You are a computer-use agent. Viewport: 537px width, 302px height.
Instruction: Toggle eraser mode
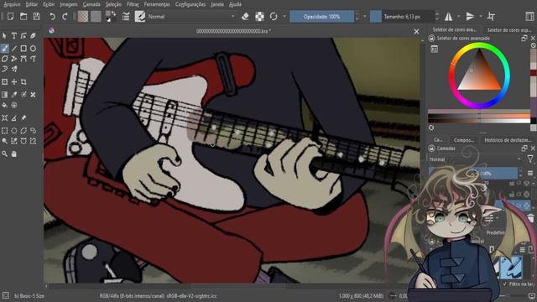[x=245, y=17]
